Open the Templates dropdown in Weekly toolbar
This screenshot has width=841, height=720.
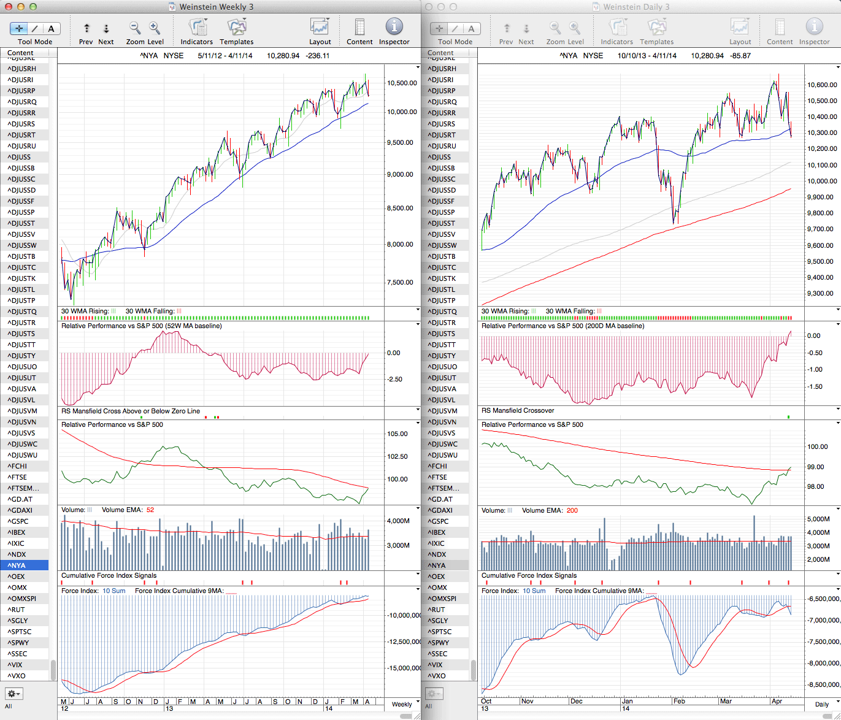(x=236, y=28)
